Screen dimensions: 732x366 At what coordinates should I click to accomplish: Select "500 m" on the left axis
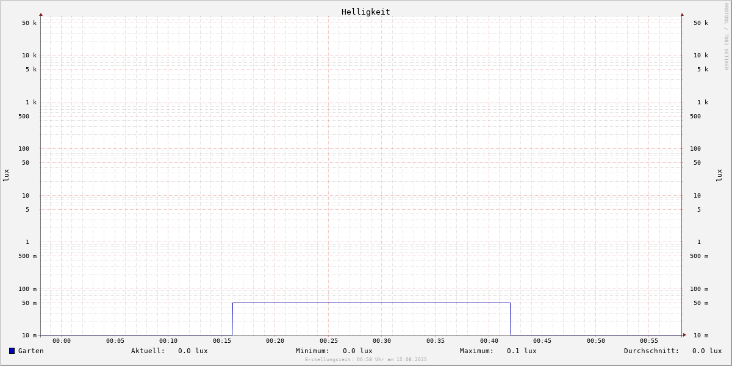[x=27, y=256]
